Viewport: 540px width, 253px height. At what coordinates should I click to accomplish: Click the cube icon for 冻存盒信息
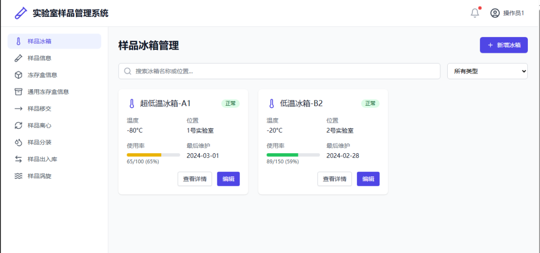pyautogui.click(x=18, y=75)
